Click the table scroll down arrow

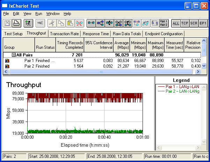(204, 66)
